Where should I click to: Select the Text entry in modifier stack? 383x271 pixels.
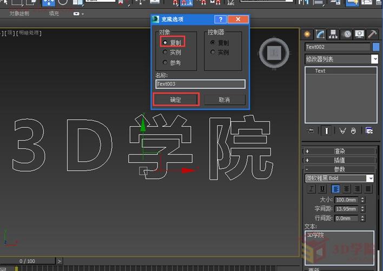pos(320,71)
